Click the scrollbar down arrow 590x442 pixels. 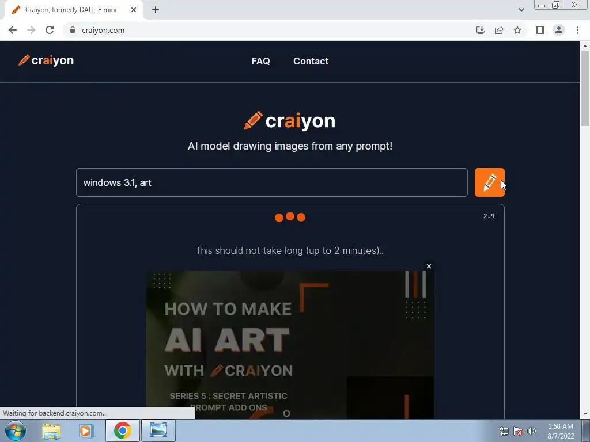click(x=585, y=414)
